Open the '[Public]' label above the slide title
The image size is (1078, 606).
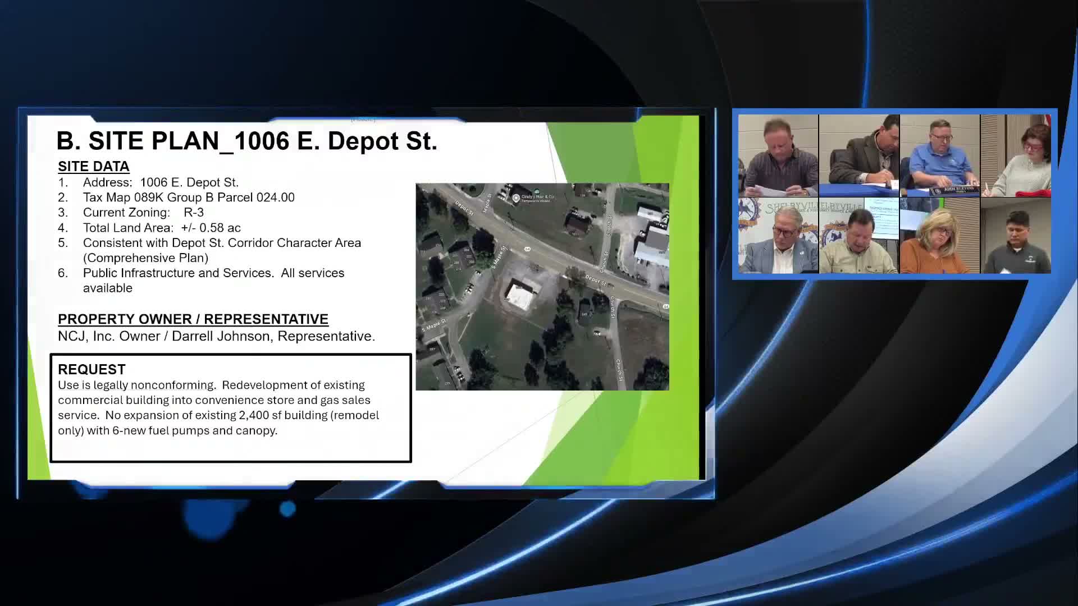(x=363, y=118)
